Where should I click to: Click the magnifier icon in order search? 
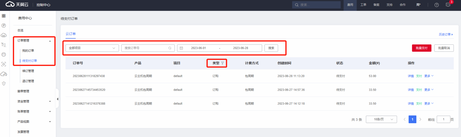pos(170,48)
